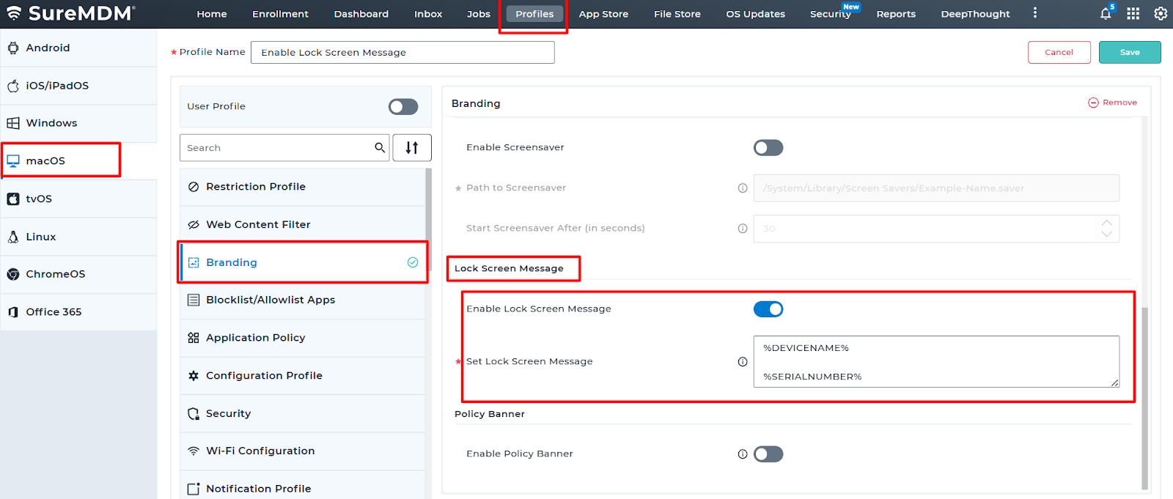Open the apps grid icon
This screenshot has height=499, width=1173.
[1133, 14]
